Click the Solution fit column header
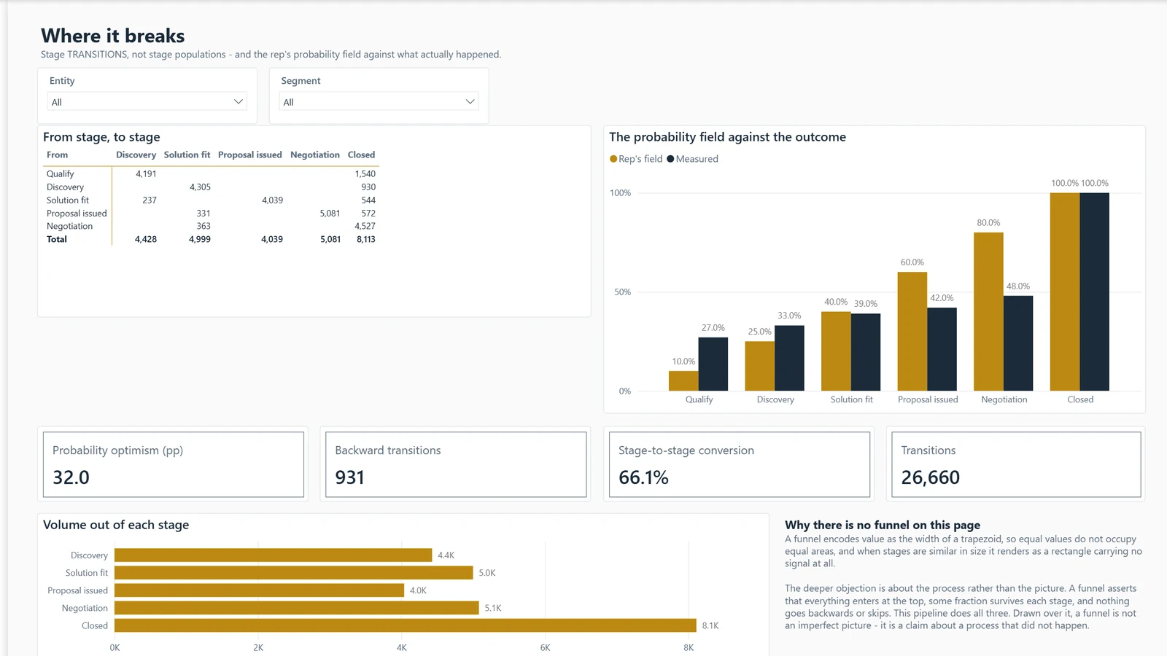Screen dimensions: 1167x656 click(x=187, y=155)
